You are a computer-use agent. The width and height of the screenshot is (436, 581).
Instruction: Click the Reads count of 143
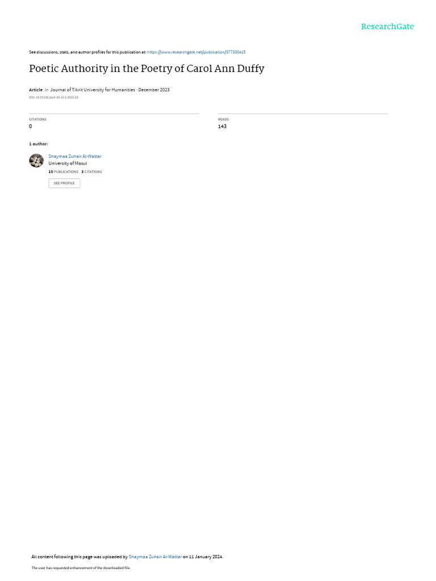[x=222, y=127]
